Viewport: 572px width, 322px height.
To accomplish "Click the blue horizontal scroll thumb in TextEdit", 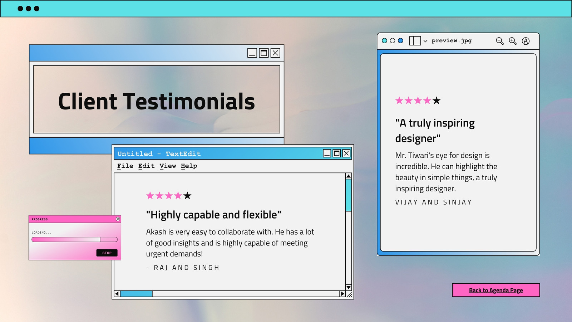I will tap(136, 294).
